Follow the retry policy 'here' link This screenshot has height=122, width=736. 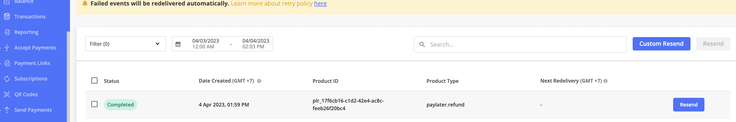pyautogui.click(x=320, y=3)
